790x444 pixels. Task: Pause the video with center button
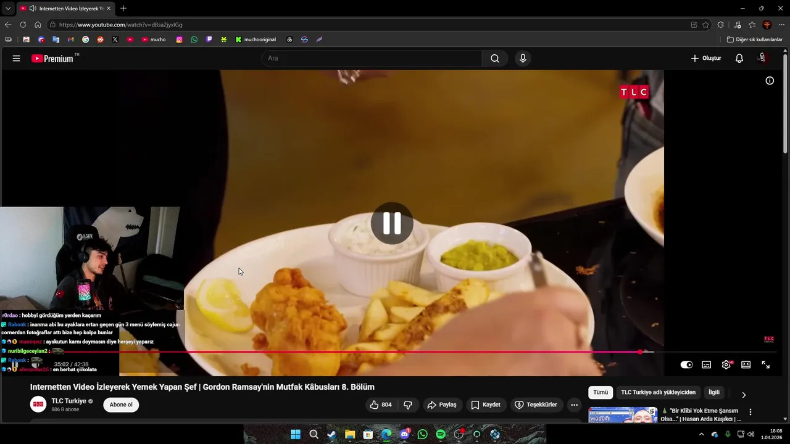[392, 223]
